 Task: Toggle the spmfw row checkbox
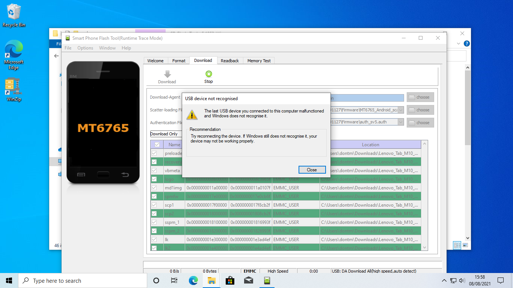[x=154, y=196]
